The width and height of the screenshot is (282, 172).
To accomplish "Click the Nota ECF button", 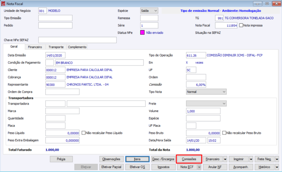I will (x=187, y=167).
